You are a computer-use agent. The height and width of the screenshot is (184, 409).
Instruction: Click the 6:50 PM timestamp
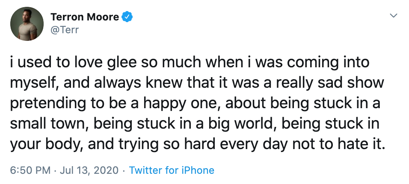click(x=30, y=170)
